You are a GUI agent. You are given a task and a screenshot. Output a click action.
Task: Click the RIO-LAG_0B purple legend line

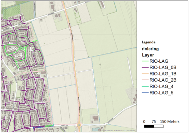click(145, 67)
